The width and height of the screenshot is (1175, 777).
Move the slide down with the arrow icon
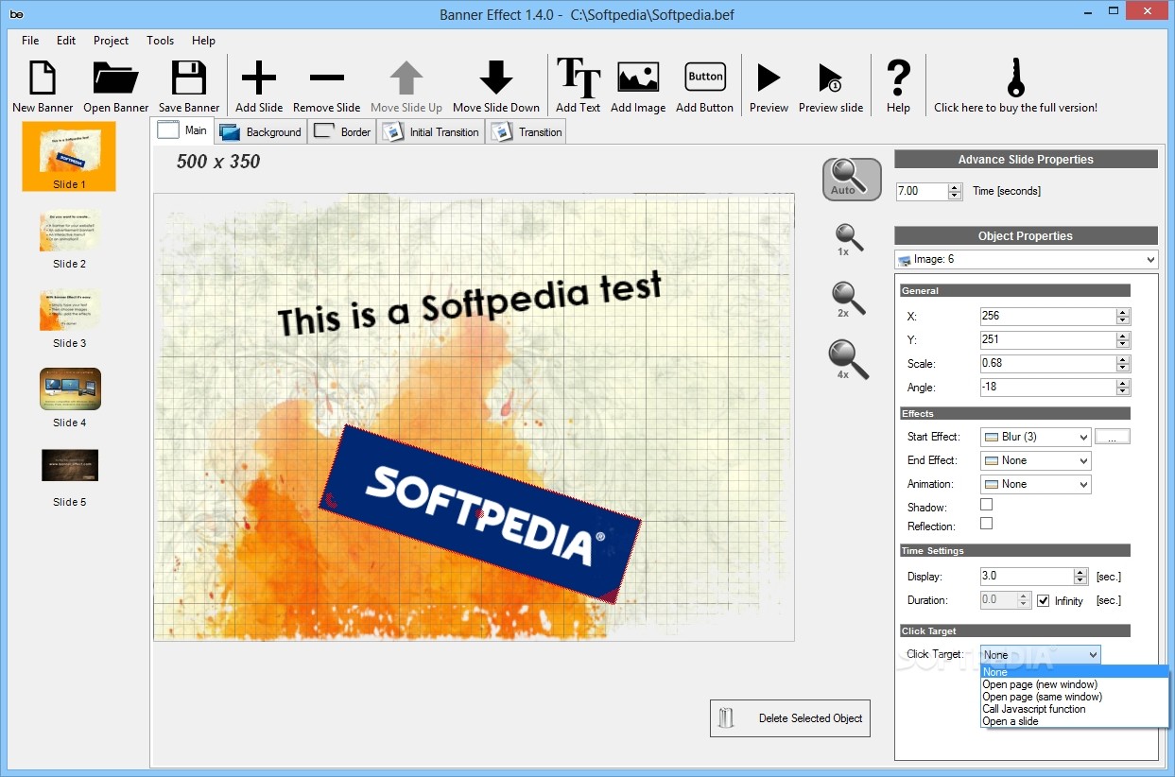pos(496,78)
